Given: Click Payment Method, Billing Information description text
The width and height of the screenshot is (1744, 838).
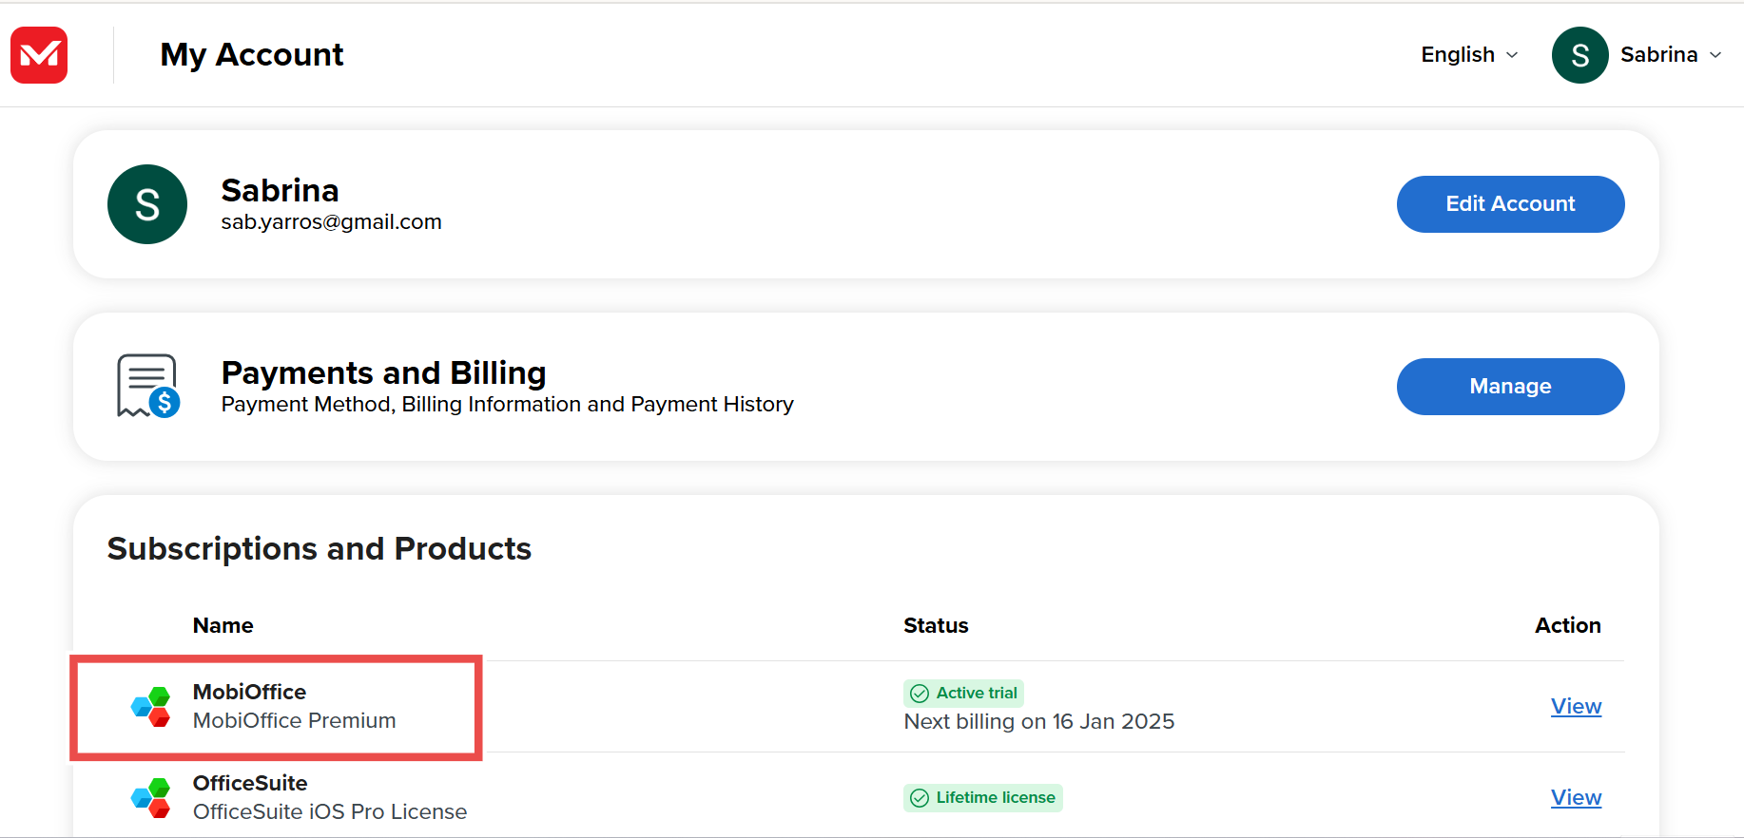Looking at the screenshot, I should point(507,405).
